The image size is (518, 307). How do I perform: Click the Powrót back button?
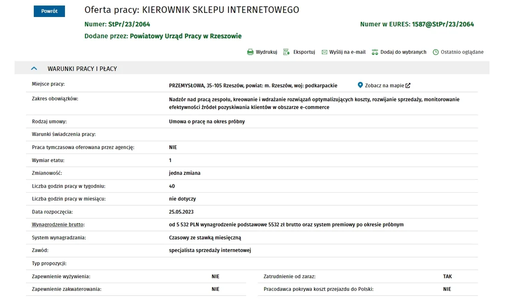(x=49, y=11)
